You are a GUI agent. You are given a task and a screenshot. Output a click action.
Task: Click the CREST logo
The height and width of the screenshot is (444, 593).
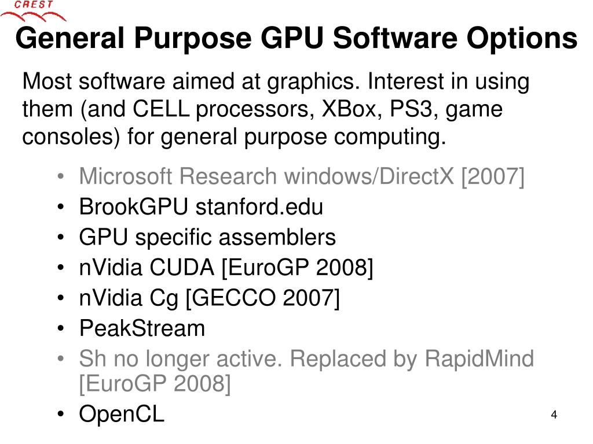pos(33,10)
